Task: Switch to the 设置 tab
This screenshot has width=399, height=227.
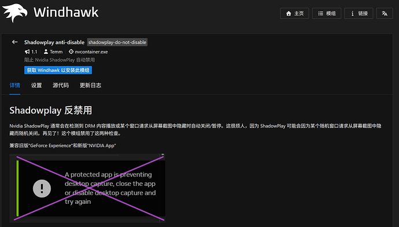Action: [x=36, y=85]
